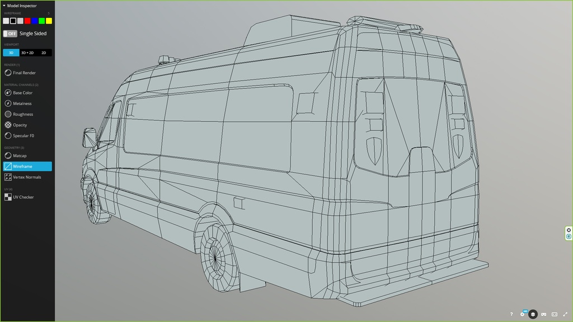This screenshot has width=573, height=322.
Task: Switch viewport to 3D + 2D
Action: (x=27, y=53)
